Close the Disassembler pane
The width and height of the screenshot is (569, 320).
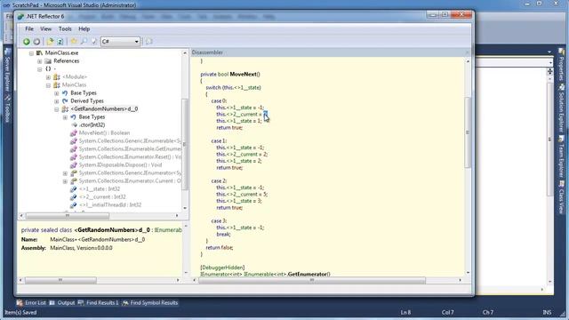(467, 52)
